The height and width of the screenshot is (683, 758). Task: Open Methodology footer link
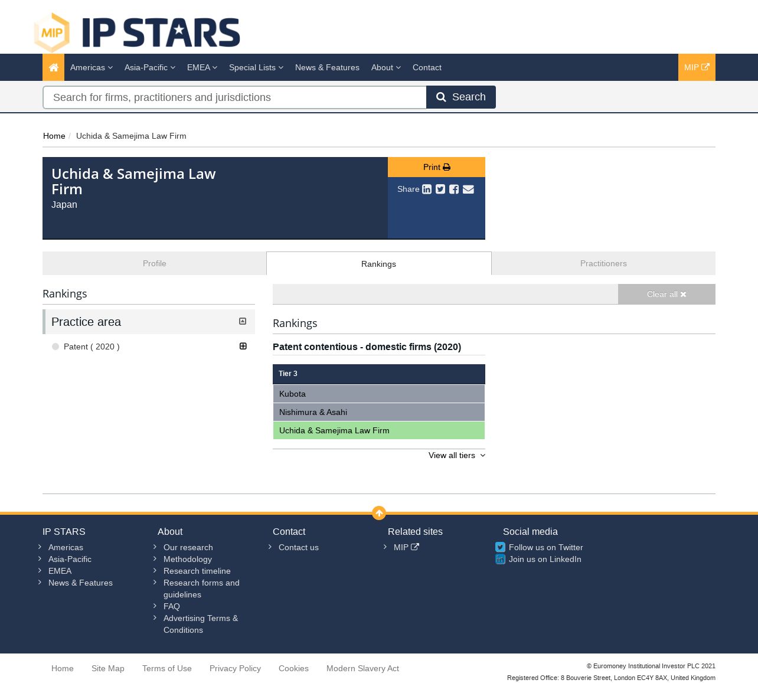pos(188,559)
